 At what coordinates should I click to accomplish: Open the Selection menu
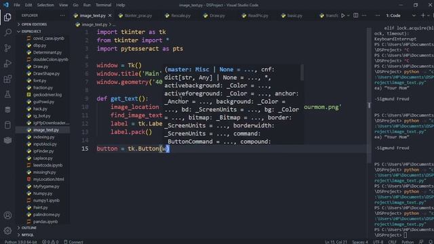click(x=45, y=5)
